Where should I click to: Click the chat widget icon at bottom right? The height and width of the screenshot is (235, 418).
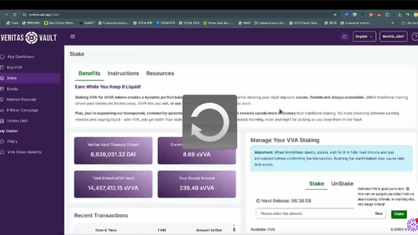pyautogui.click(x=412, y=225)
